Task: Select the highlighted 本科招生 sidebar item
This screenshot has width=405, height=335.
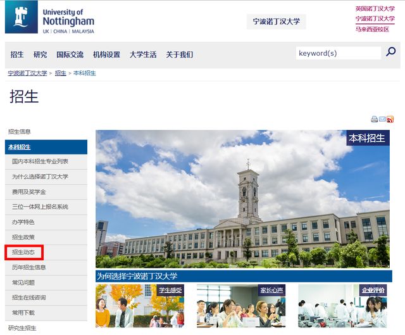Action: pyautogui.click(x=46, y=147)
